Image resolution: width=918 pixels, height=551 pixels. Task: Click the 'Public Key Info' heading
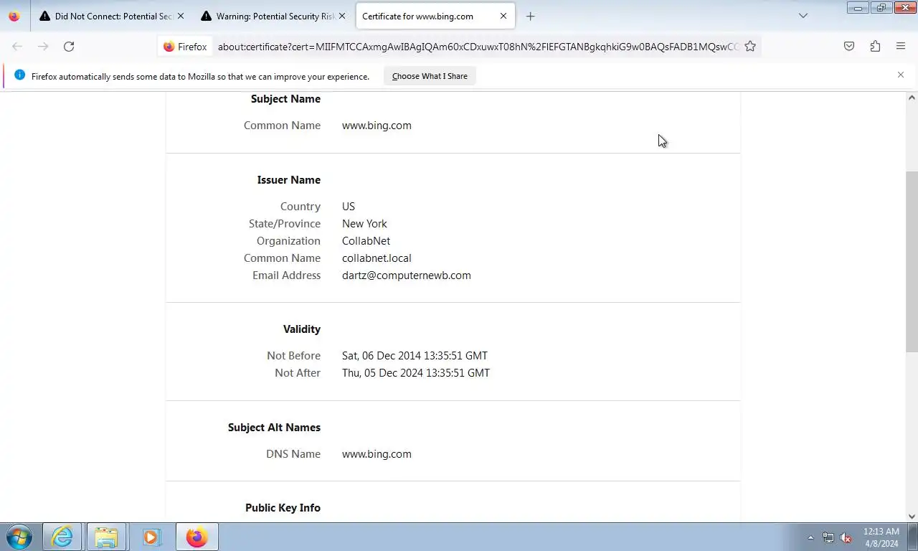tap(283, 508)
